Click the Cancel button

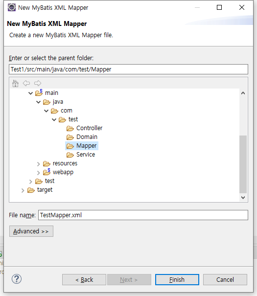(225, 279)
